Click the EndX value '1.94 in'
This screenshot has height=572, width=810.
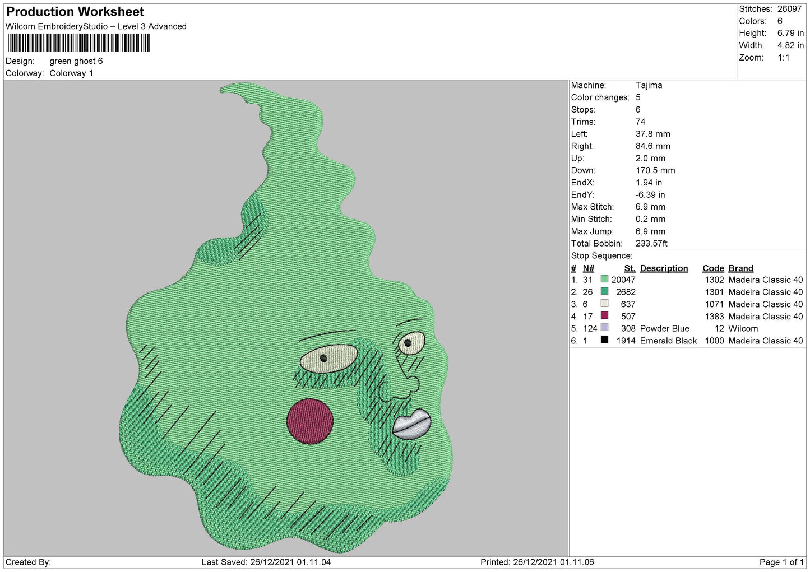(x=649, y=183)
